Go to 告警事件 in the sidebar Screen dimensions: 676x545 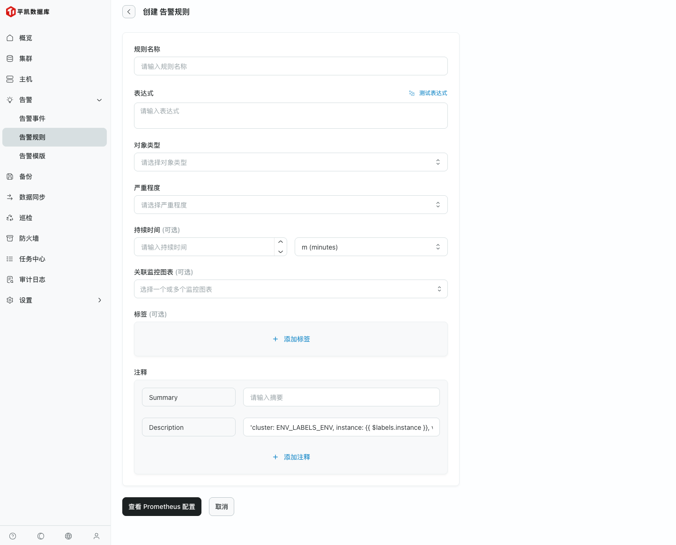(32, 118)
